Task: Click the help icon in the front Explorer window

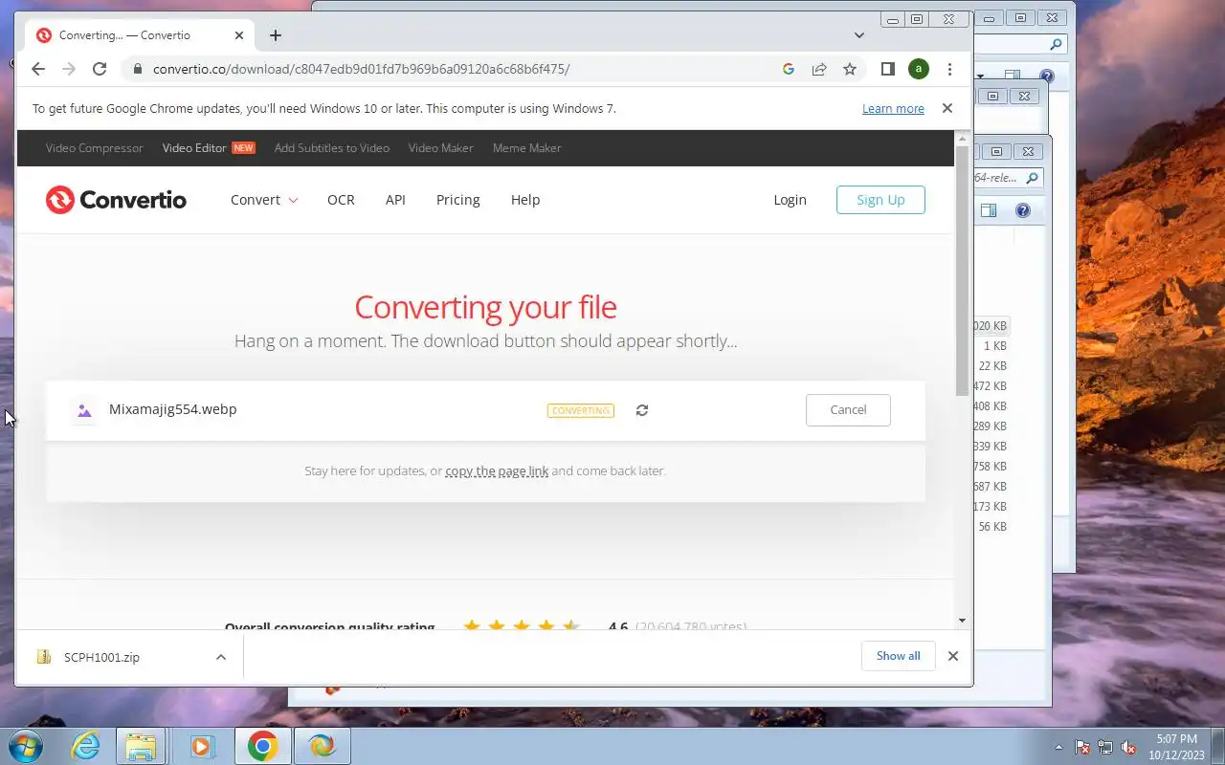Action: (x=1022, y=210)
